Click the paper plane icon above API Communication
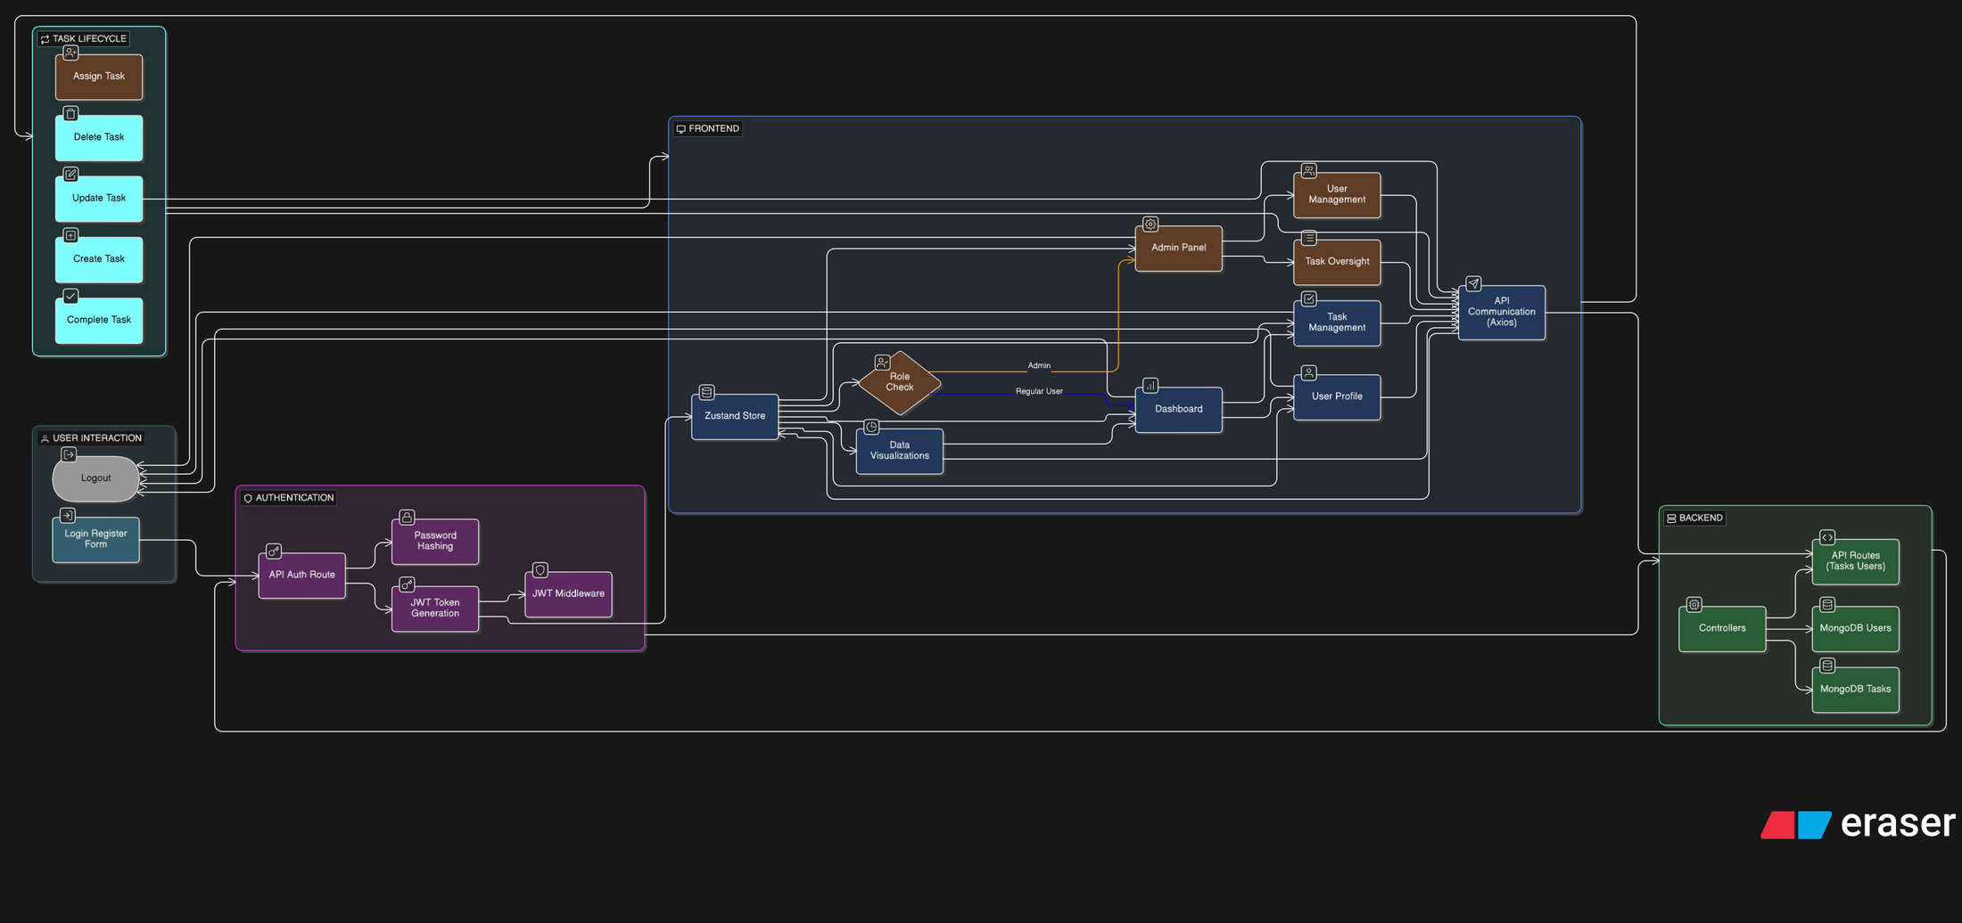Image resolution: width=1962 pixels, height=923 pixels. 1473,283
